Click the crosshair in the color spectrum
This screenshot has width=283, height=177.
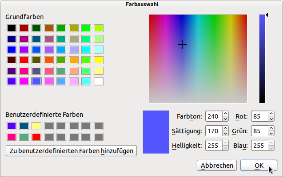[x=182, y=44]
